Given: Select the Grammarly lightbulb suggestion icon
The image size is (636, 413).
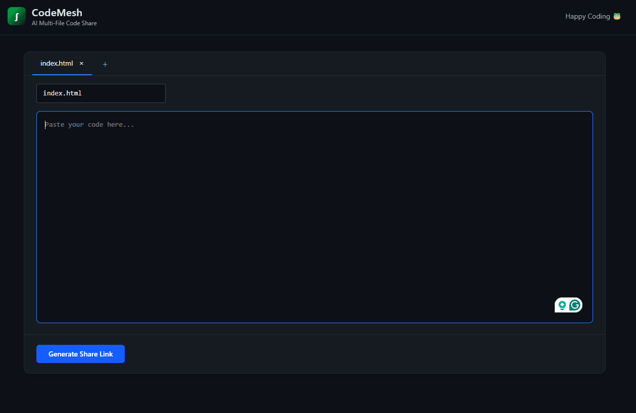Looking at the screenshot, I should point(562,305).
